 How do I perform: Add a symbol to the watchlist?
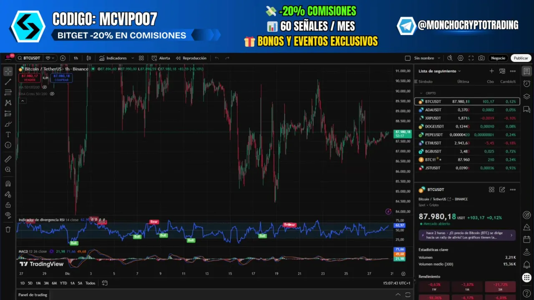coord(491,71)
